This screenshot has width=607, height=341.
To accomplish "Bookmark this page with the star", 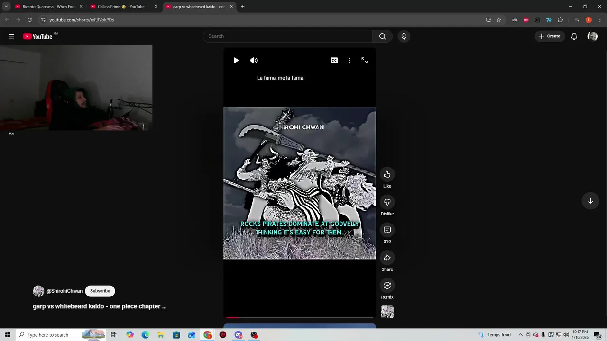I will click(x=499, y=20).
